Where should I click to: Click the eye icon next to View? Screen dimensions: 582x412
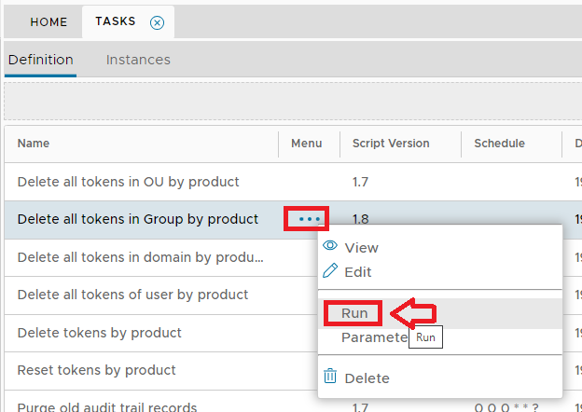(329, 247)
